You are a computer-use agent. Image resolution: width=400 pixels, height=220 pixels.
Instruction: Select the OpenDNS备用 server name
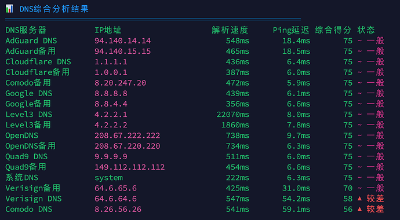coord(30,146)
